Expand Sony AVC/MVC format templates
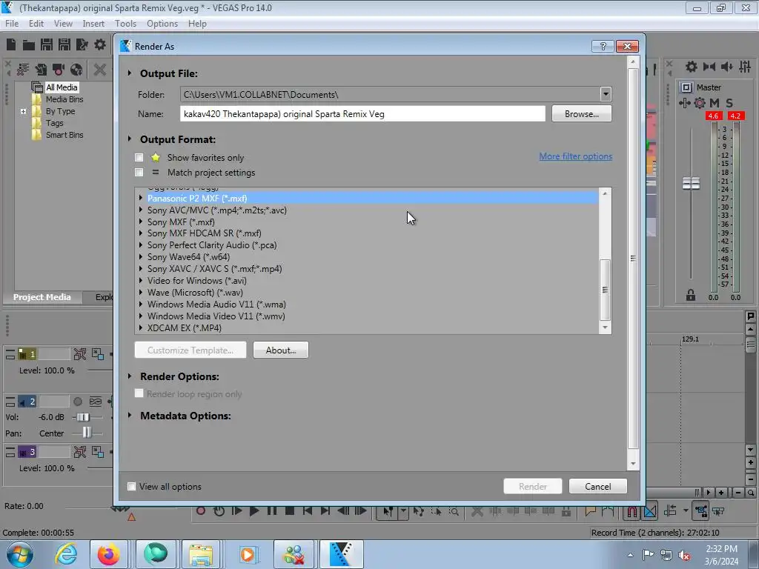Viewport: 759px width, 569px height. (x=140, y=210)
